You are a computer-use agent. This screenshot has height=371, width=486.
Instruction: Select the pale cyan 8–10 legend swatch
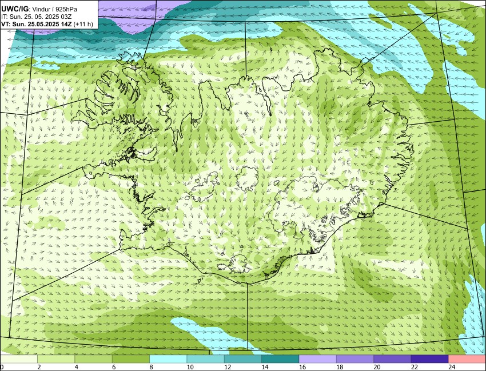(168, 359)
